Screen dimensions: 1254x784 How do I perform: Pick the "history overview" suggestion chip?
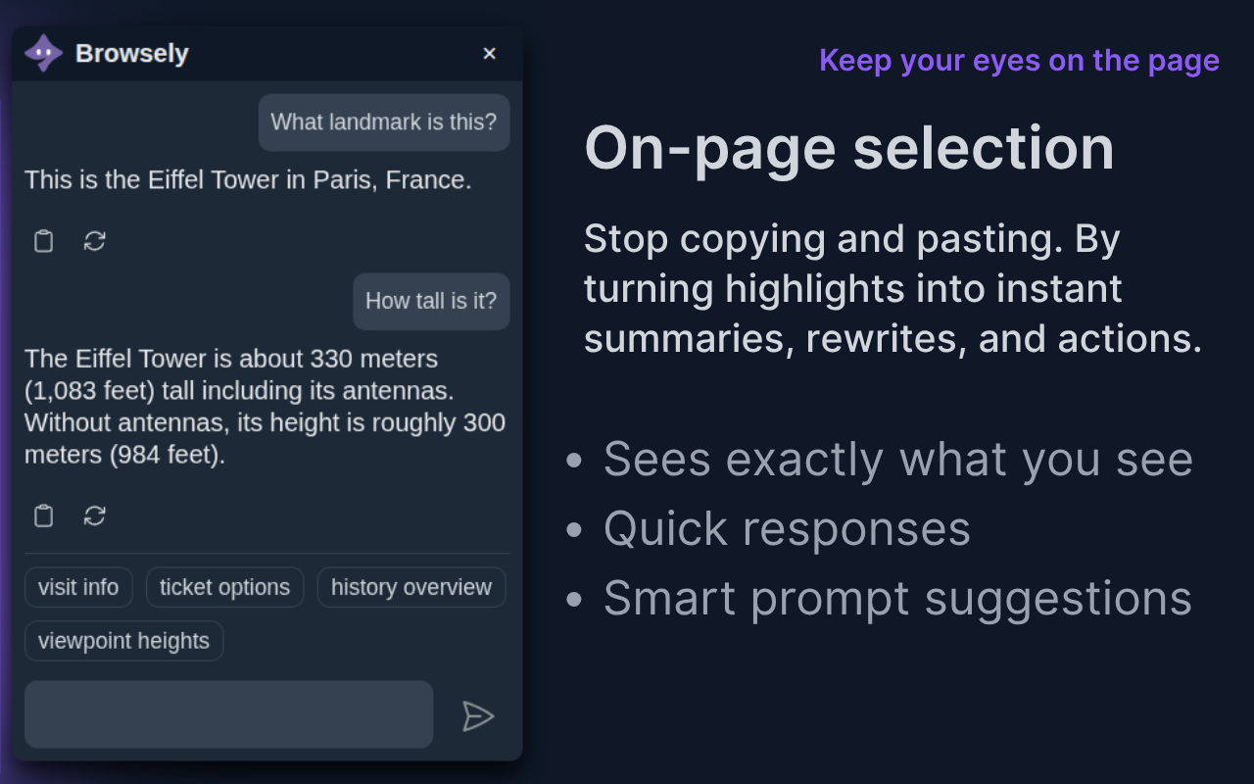pos(410,587)
